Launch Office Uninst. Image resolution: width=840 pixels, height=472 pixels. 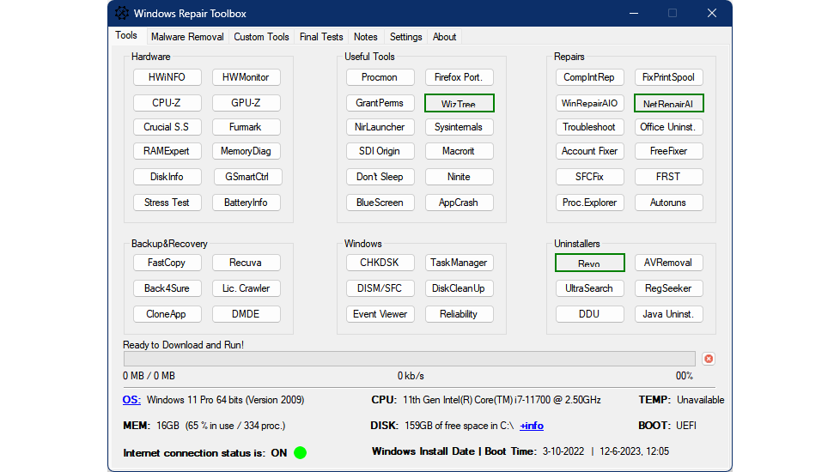coord(668,127)
